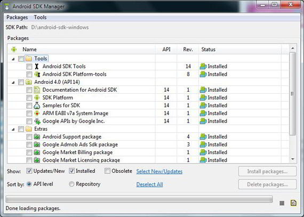
Task: Check the Extras group checkbox
Action: [21, 129]
